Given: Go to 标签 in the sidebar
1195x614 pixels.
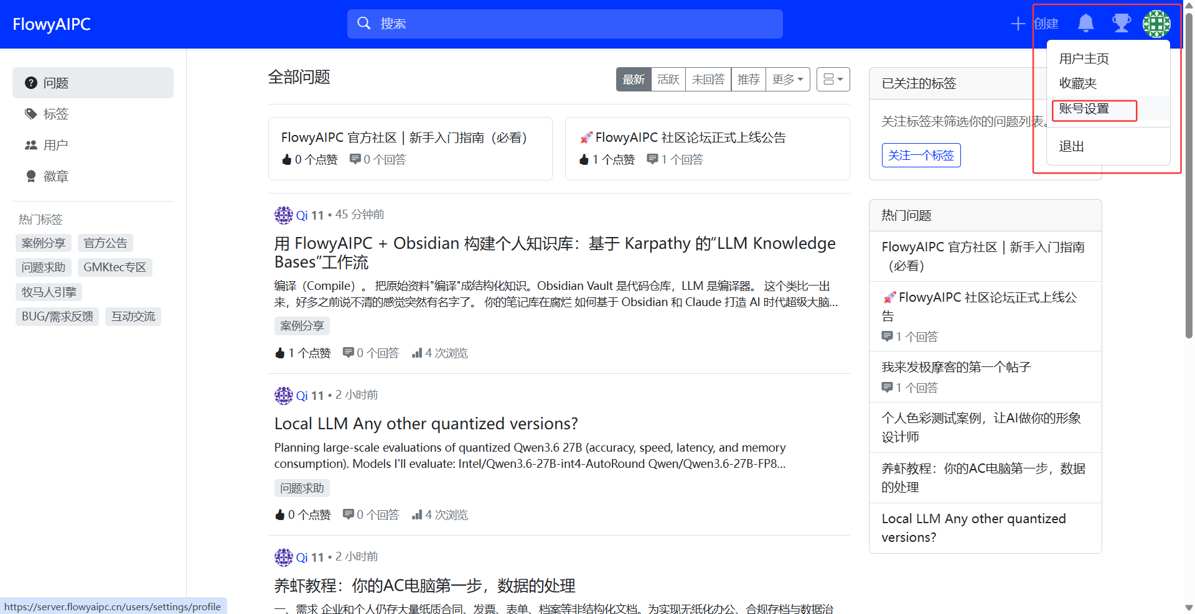Looking at the screenshot, I should (93, 114).
